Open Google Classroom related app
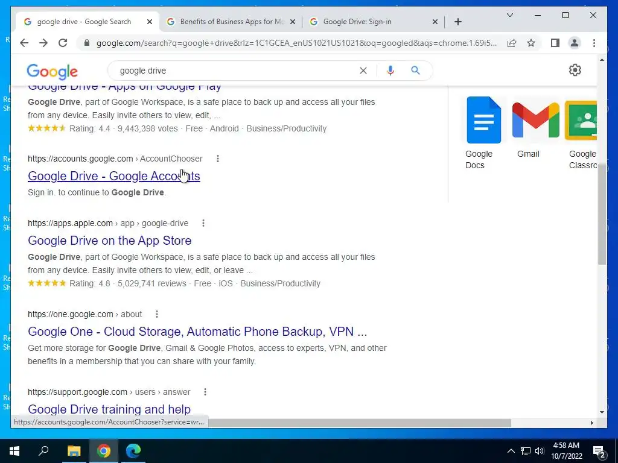The image size is (618, 463). [x=581, y=133]
